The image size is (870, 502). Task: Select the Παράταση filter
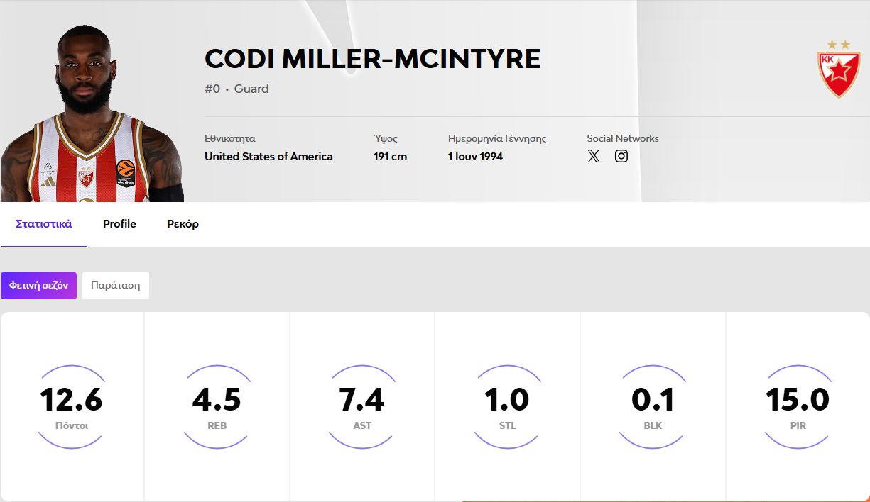[115, 286]
